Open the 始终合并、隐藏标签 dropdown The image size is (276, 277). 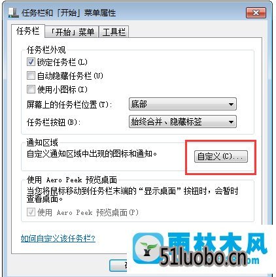(182, 122)
